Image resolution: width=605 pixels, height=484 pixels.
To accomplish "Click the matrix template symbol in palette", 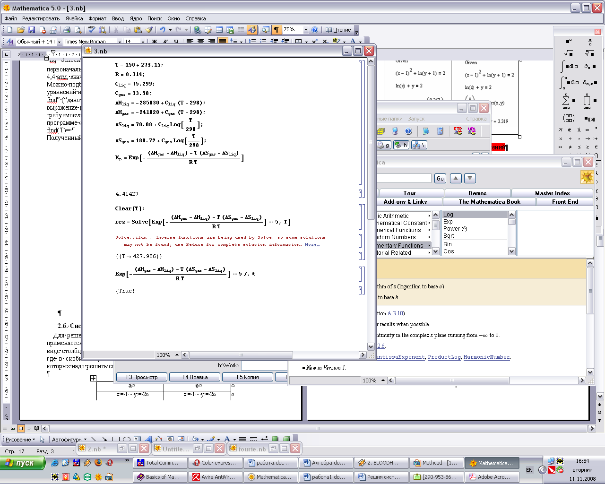I will pyautogui.click(x=569, y=118).
